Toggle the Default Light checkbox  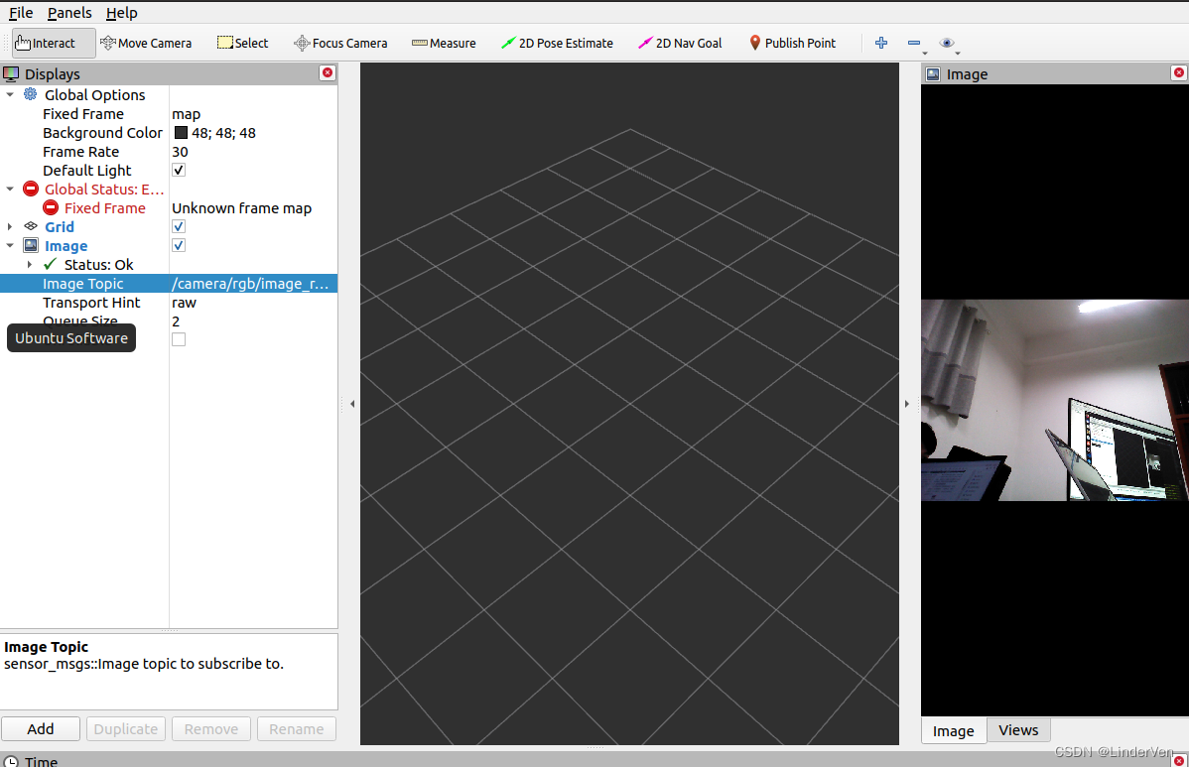click(179, 170)
